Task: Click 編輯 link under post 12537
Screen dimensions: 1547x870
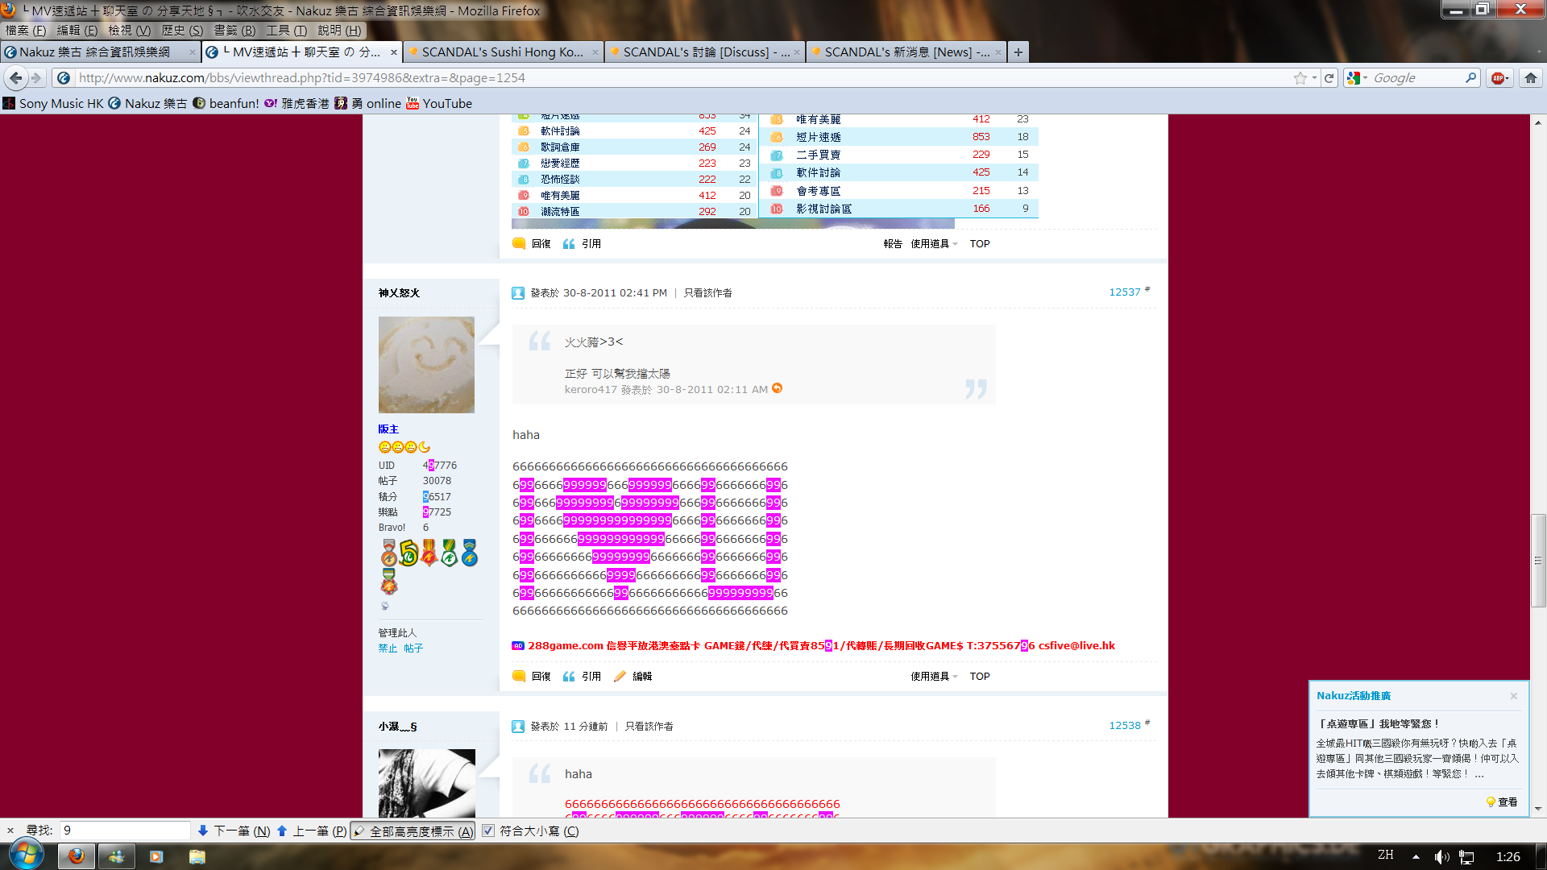Action: (641, 677)
